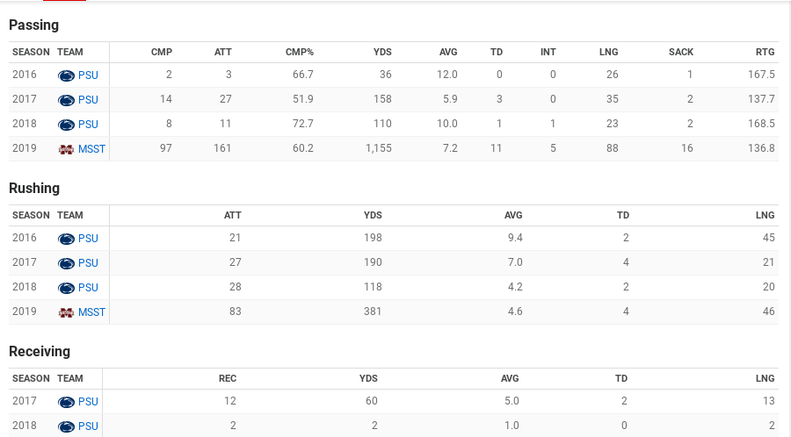Click Rushing section heading
The width and height of the screenshot is (791, 437).
click(x=34, y=189)
